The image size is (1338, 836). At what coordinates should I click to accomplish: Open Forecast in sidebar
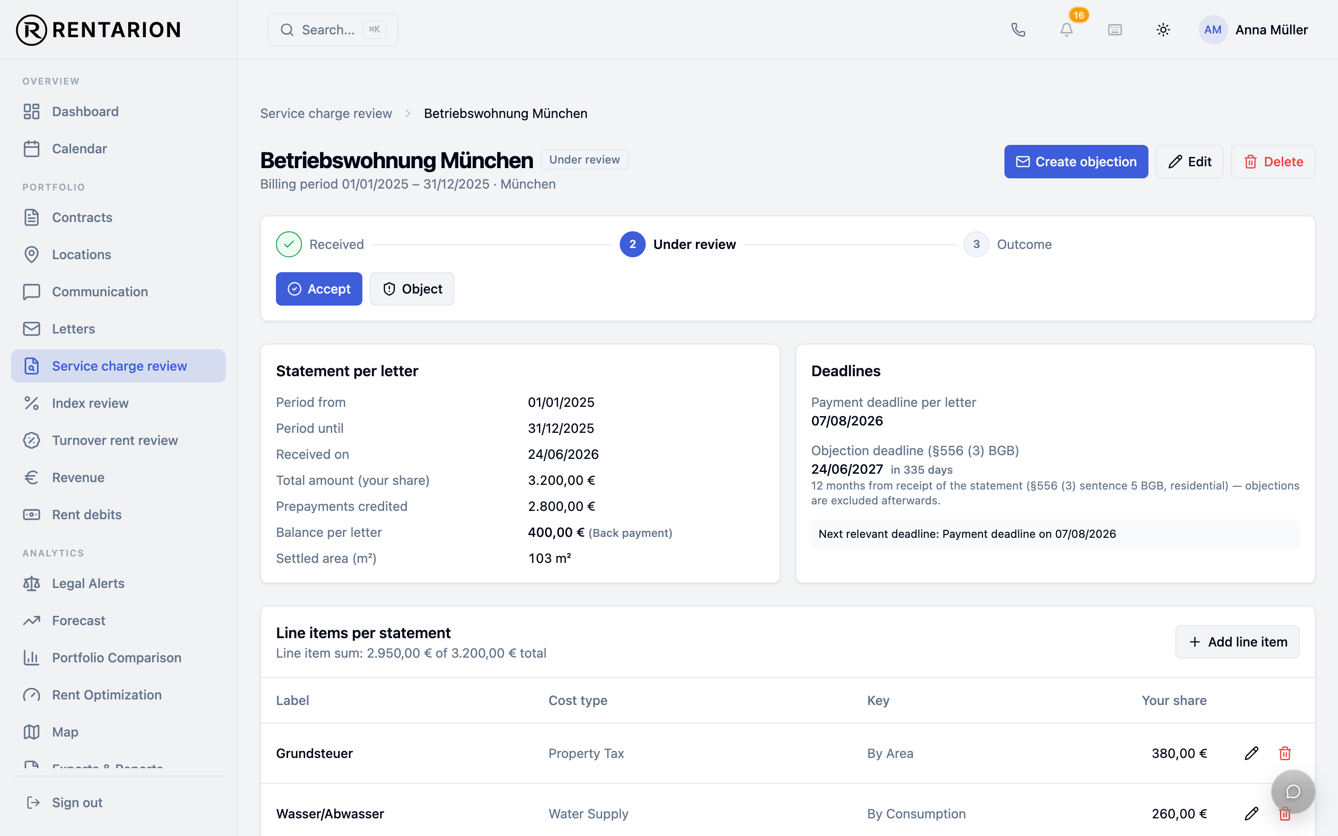click(x=118, y=620)
